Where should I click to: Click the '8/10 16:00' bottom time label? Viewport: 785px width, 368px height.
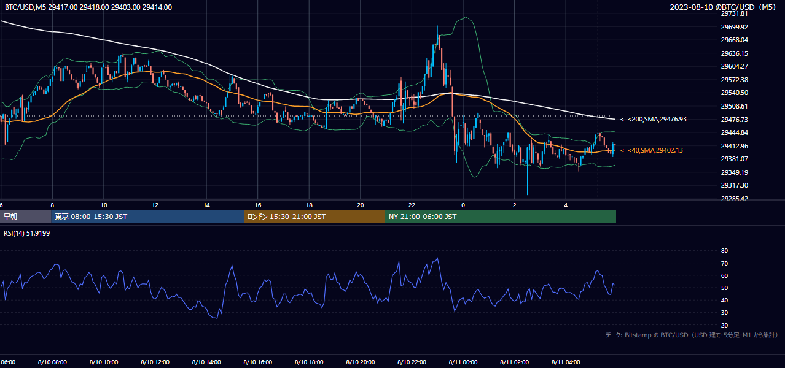tap(257, 362)
